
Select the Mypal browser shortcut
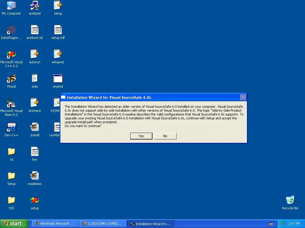[11, 81]
